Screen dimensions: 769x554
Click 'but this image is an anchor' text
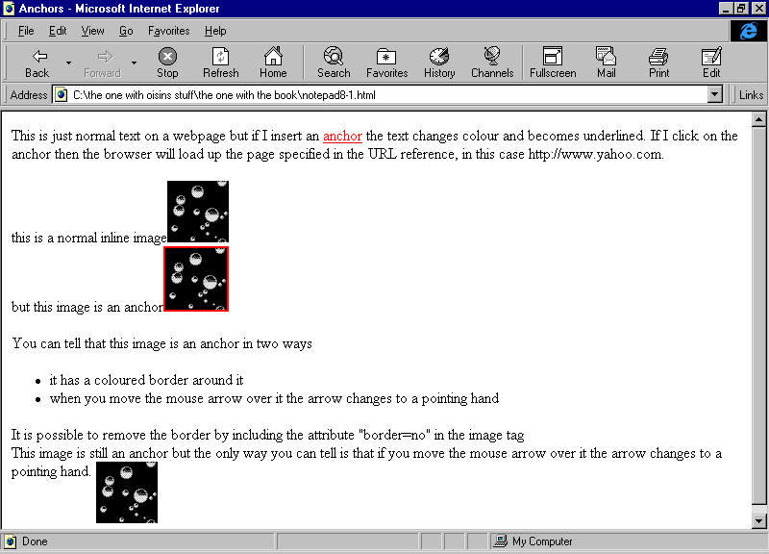coord(87,307)
